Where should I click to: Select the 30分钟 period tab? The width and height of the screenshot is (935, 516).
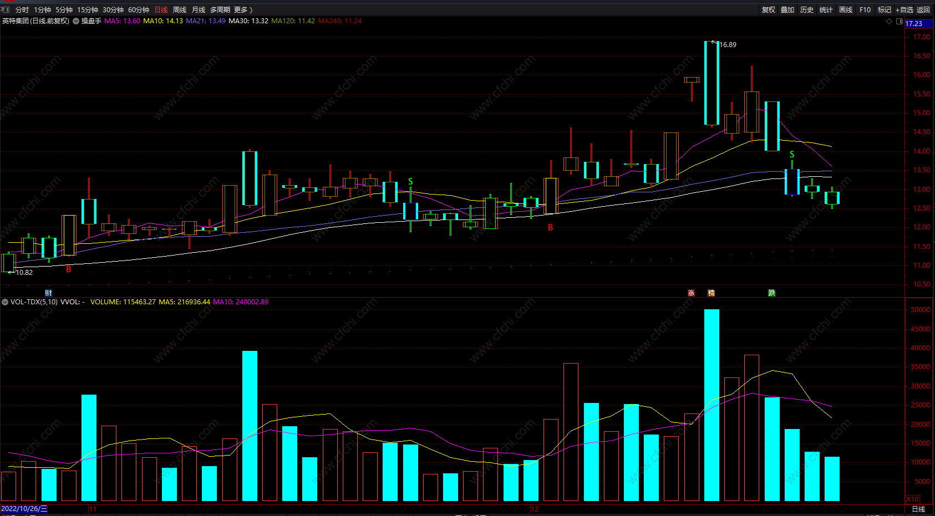click(x=113, y=10)
